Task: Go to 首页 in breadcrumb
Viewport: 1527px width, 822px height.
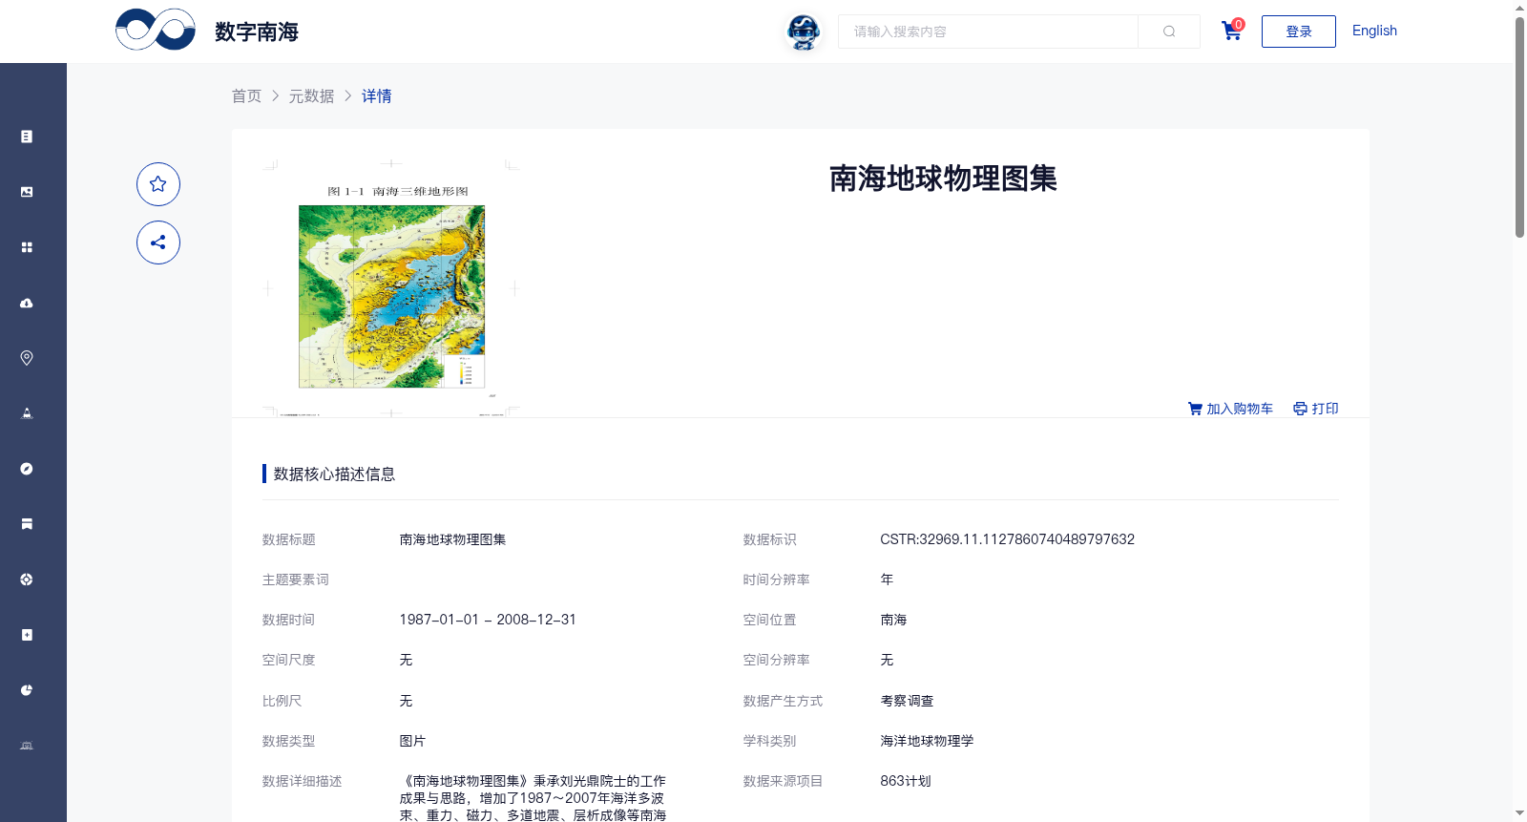Action: 247,95
